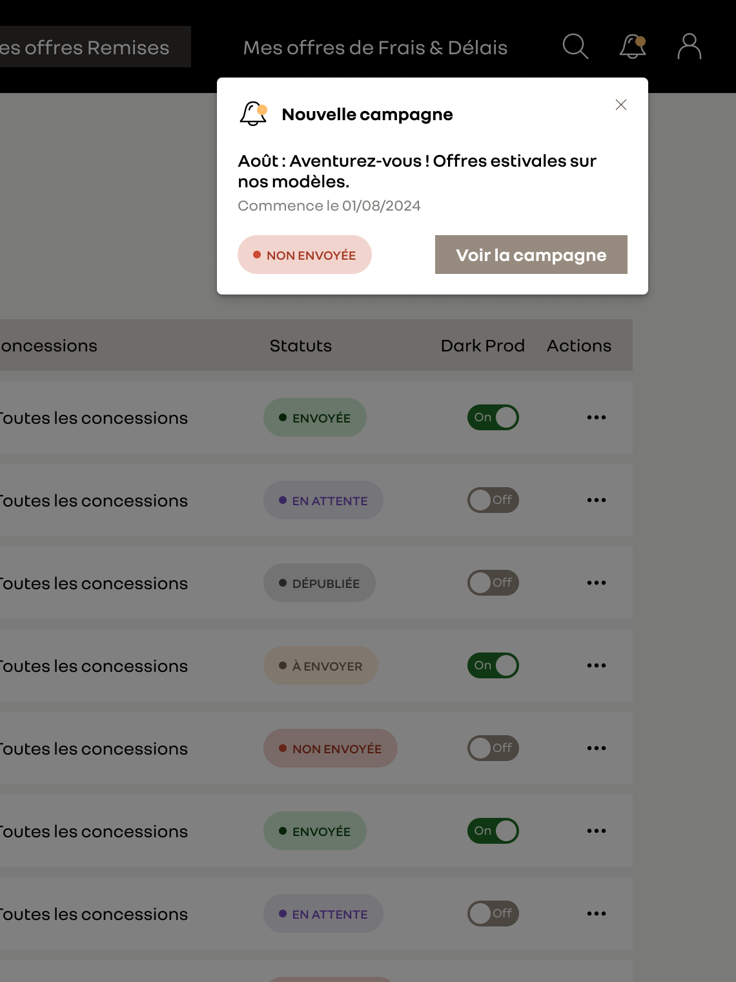Enable Dark Prod toggle on DÉPUBLIÉE row
736x982 pixels.
coord(493,583)
